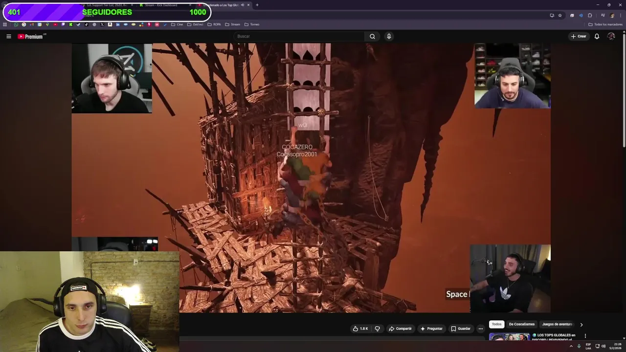626x352 pixels.
Task: Open options for LOS TOPS GLOBALES video
Action: (585, 336)
